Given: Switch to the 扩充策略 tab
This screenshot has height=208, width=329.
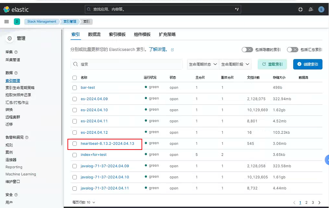Looking at the screenshot, I should pos(167,34).
